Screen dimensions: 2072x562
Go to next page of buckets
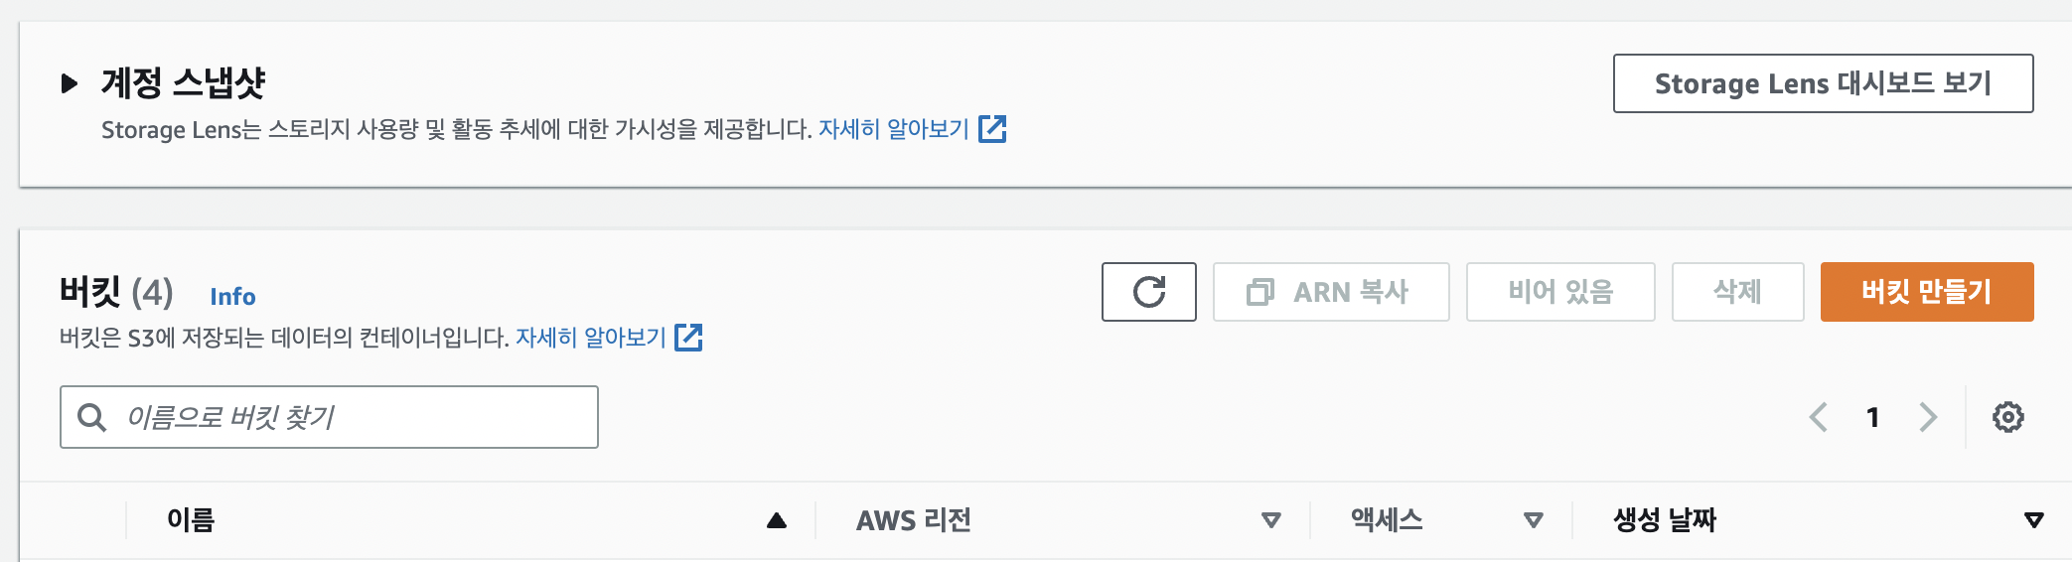coord(1928,417)
